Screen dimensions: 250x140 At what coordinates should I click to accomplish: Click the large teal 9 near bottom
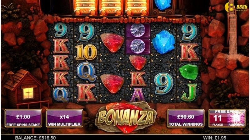pyautogui.click(x=164, y=83)
